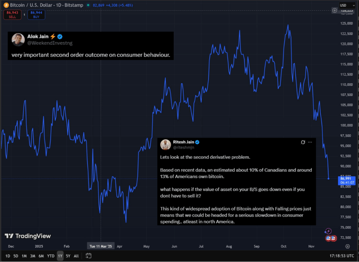The image size is (359, 262).
Task: Click the lightning events icon near price axis
Action: click(328, 231)
